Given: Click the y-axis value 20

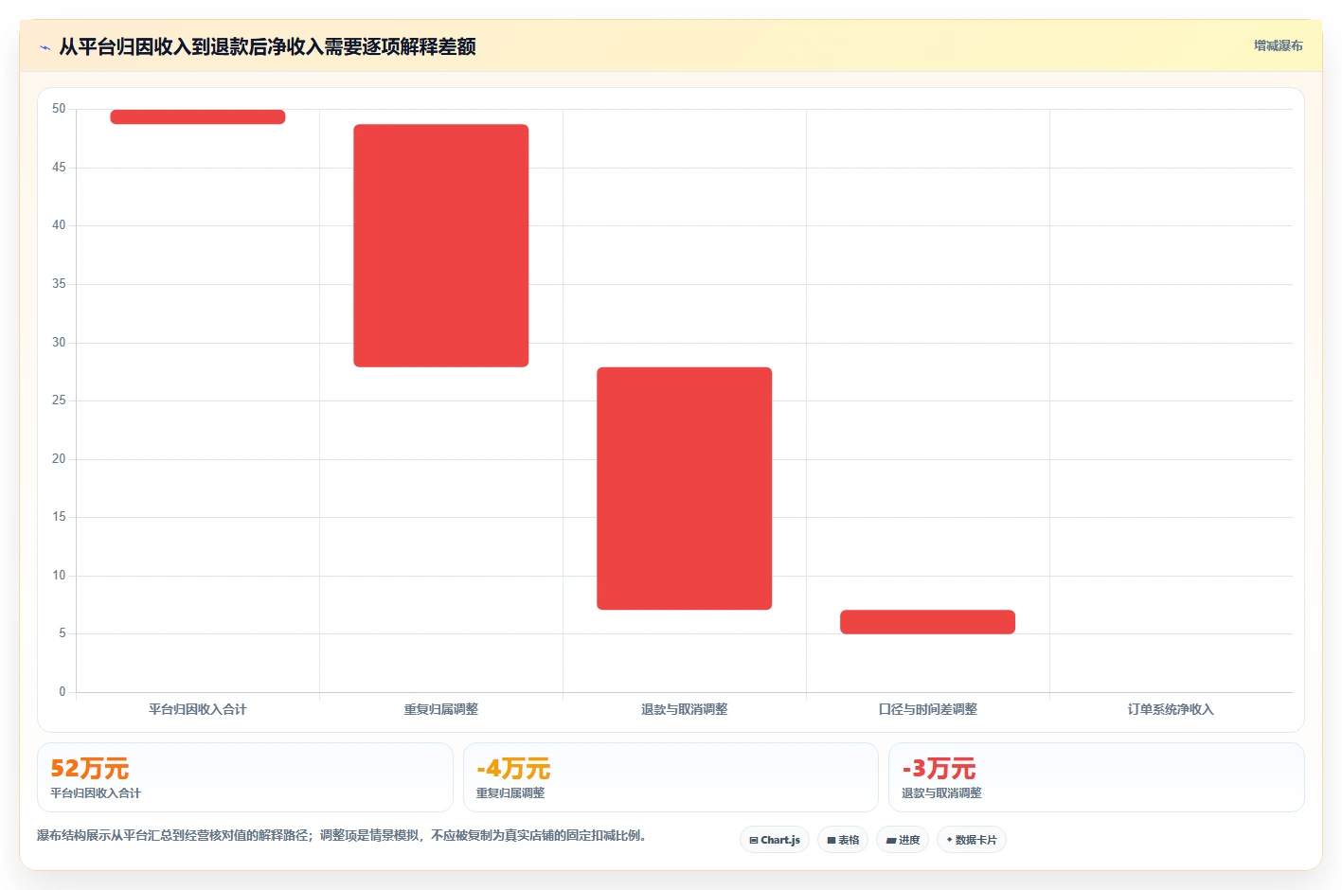Looking at the screenshot, I should (59, 459).
